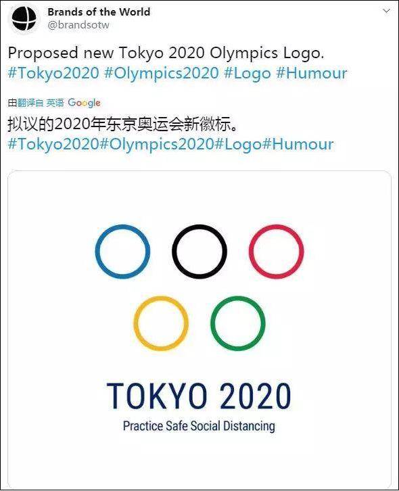The width and height of the screenshot is (399, 491).
Task: Open the #Logo hashtag in the original tweet
Action: [x=248, y=73]
